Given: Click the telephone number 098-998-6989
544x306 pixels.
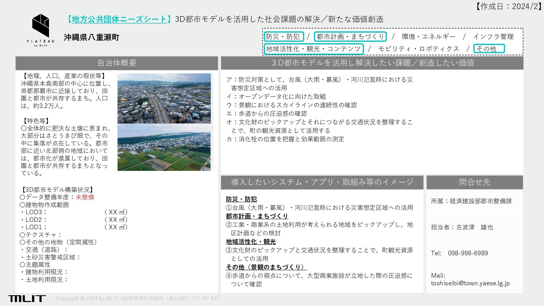Looking at the screenshot, I should click(x=468, y=253).
